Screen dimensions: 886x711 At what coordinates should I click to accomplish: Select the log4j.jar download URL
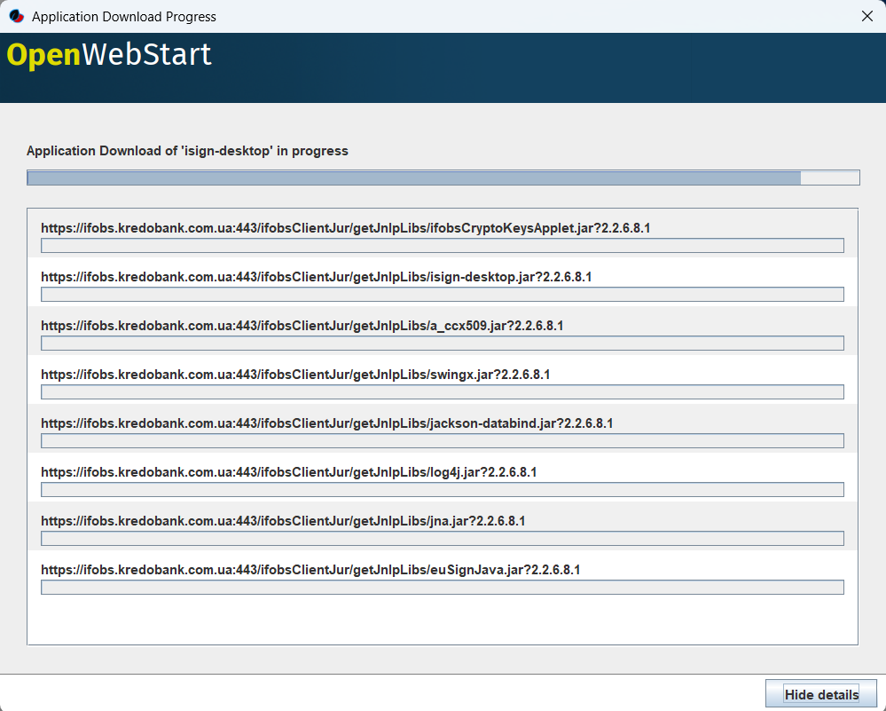(288, 471)
